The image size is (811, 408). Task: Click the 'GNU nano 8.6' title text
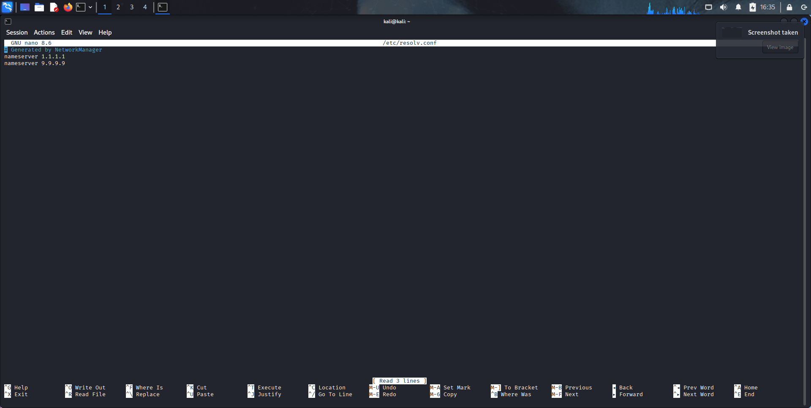point(31,43)
